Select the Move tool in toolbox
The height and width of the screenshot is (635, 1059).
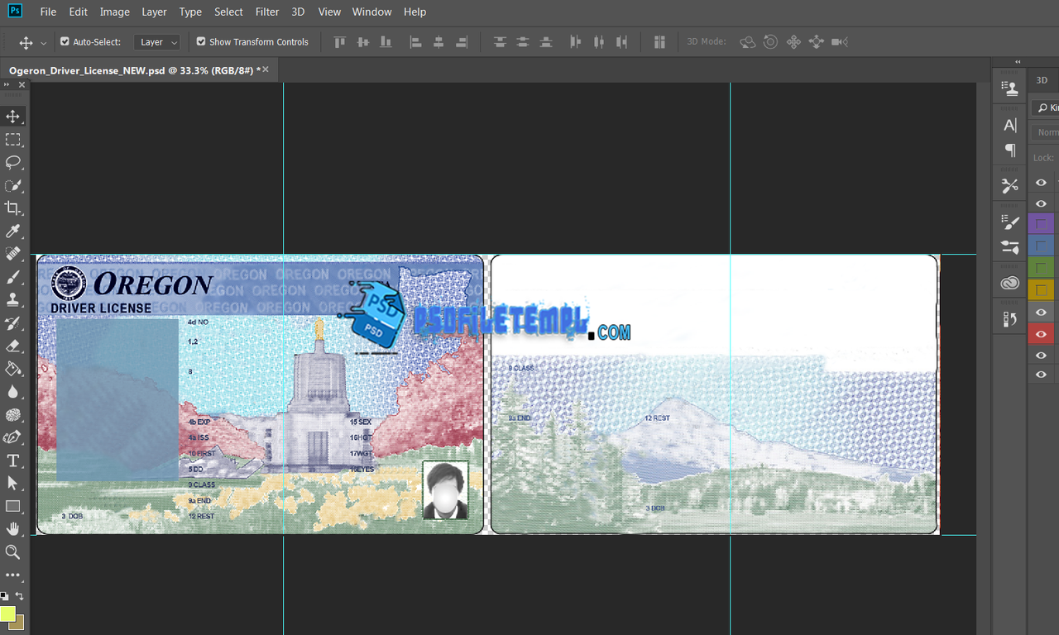coord(13,117)
